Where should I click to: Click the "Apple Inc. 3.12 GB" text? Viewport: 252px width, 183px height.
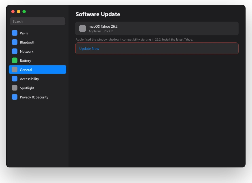(x=101, y=31)
